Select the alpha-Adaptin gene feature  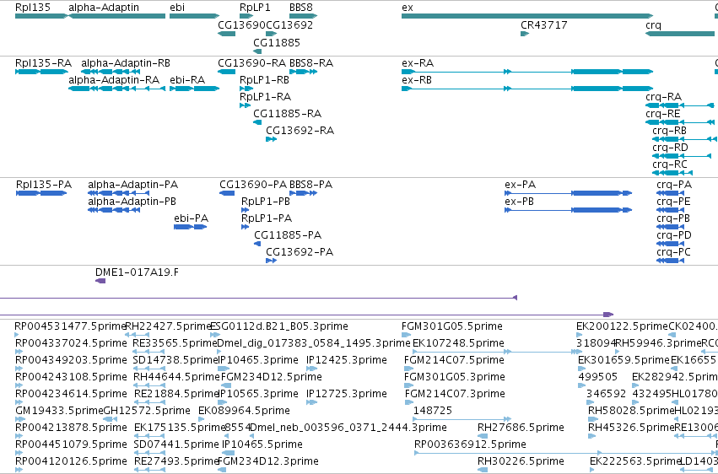pos(116,16)
